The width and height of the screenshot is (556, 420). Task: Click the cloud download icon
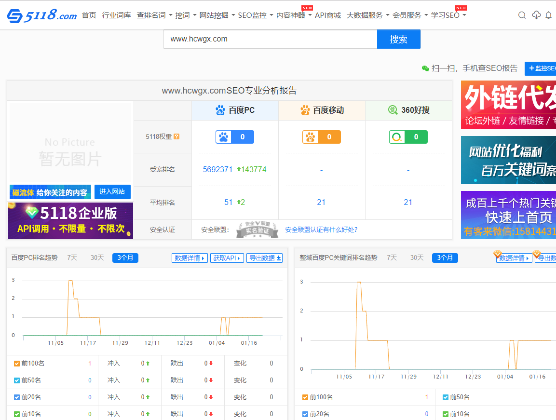tap(536, 15)
